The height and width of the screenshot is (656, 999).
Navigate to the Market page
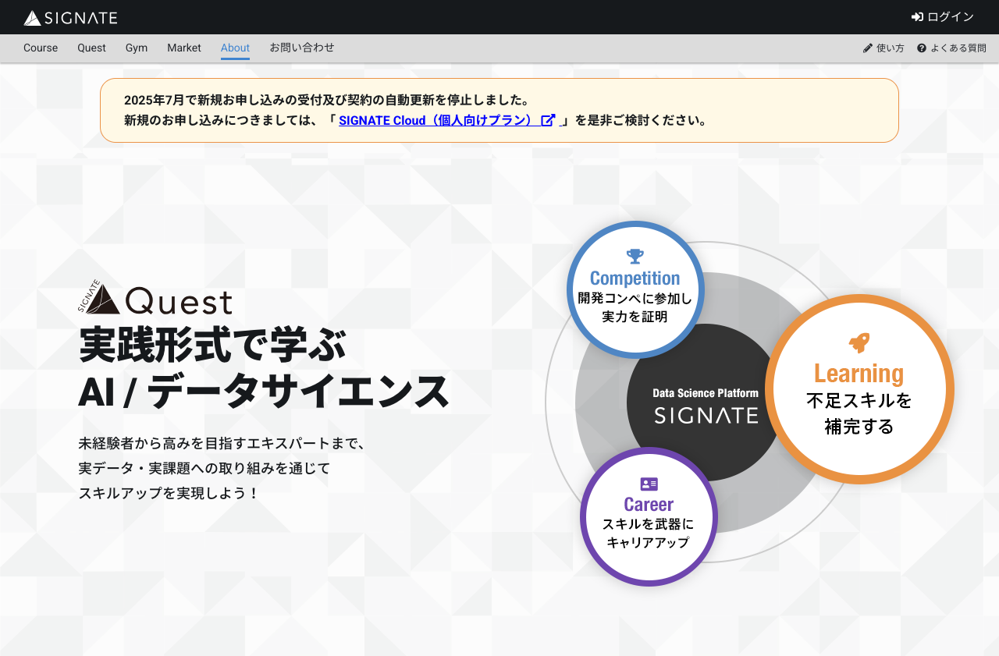(x=184, y=48)
